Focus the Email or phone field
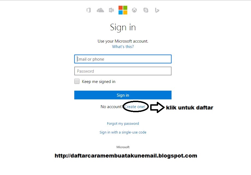This screenshot has width=251, height=175. [x=123, y=59]
